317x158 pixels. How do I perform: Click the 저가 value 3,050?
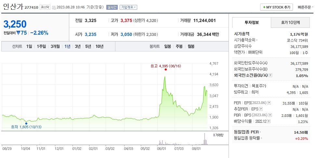pos(126,34)
